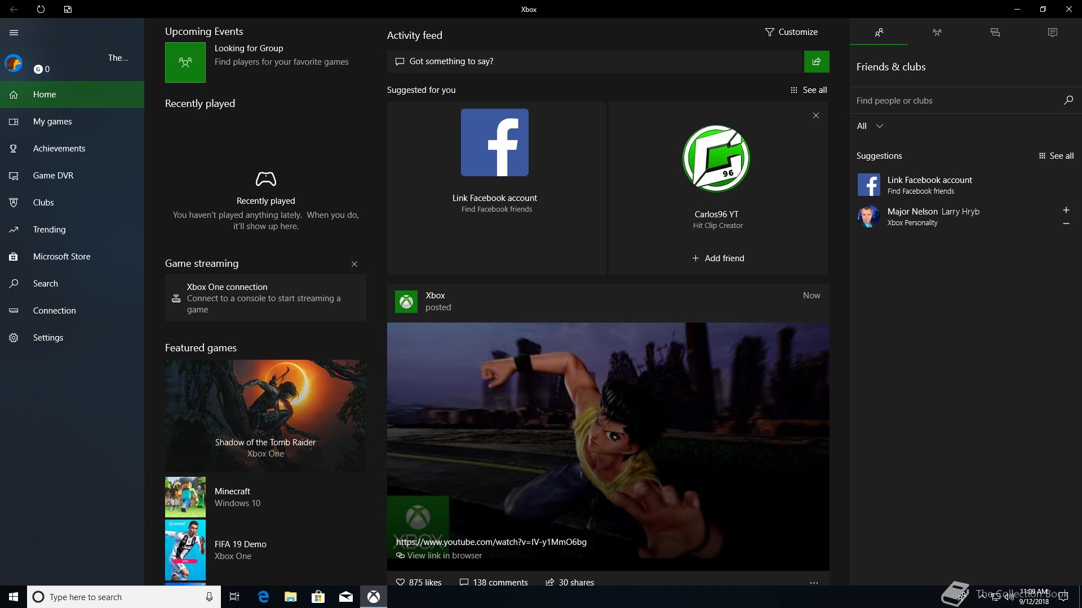
Task: Open Carlos96 YT profile avatar
Action: point(716,159)
